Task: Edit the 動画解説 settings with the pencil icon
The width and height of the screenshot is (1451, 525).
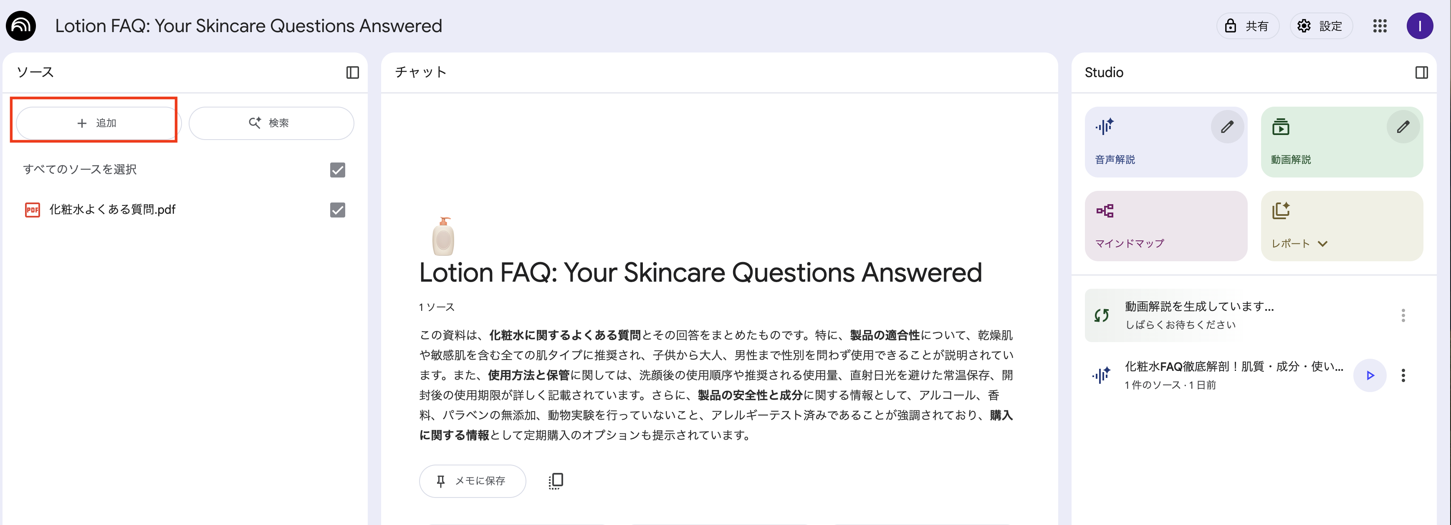Action: pos(1403,127)
